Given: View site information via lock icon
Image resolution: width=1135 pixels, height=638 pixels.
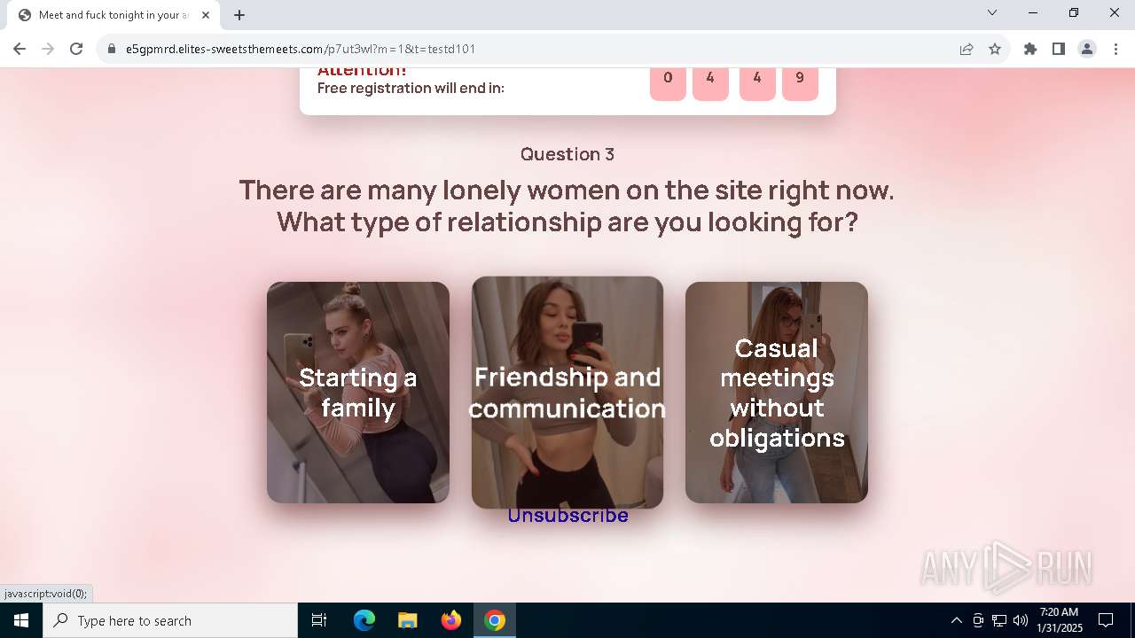Looking at the screenshot, I should (112, 49).
